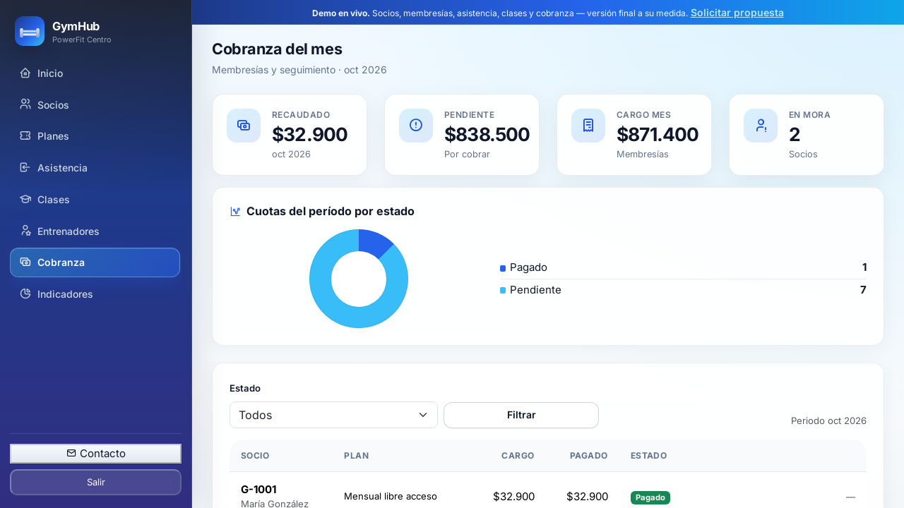Click the people icon beside Socios
Image resolution: width=904 pixels, height=508 pixels.
(x=25, y=104)
